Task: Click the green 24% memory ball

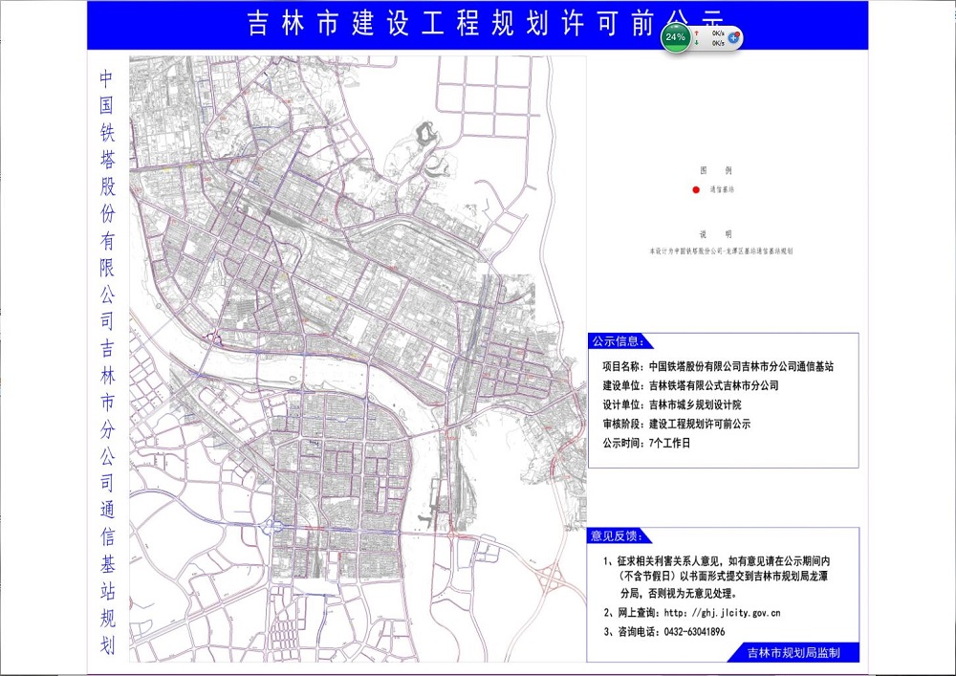Action: tap(676, 37)
